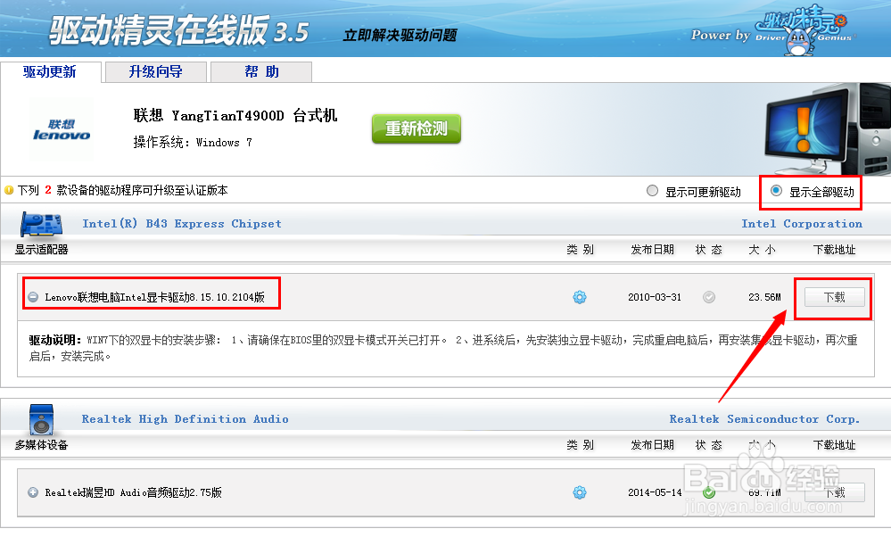891x537 pixels.
Task: Click the yellow info icon beside 下列 2 款设备
Action: [x=9, y=190]
